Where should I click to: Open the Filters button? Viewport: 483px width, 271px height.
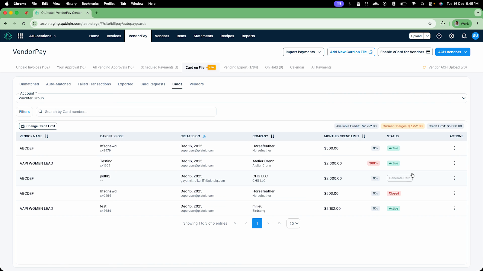pos(24,112)
